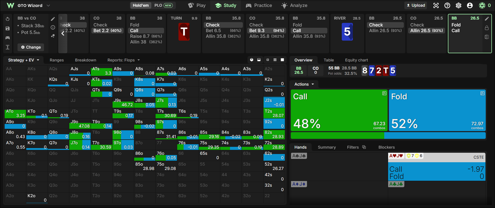The image size is (495, 208).
Task: Open the settings gear in top bar
Action: point(458,5)
